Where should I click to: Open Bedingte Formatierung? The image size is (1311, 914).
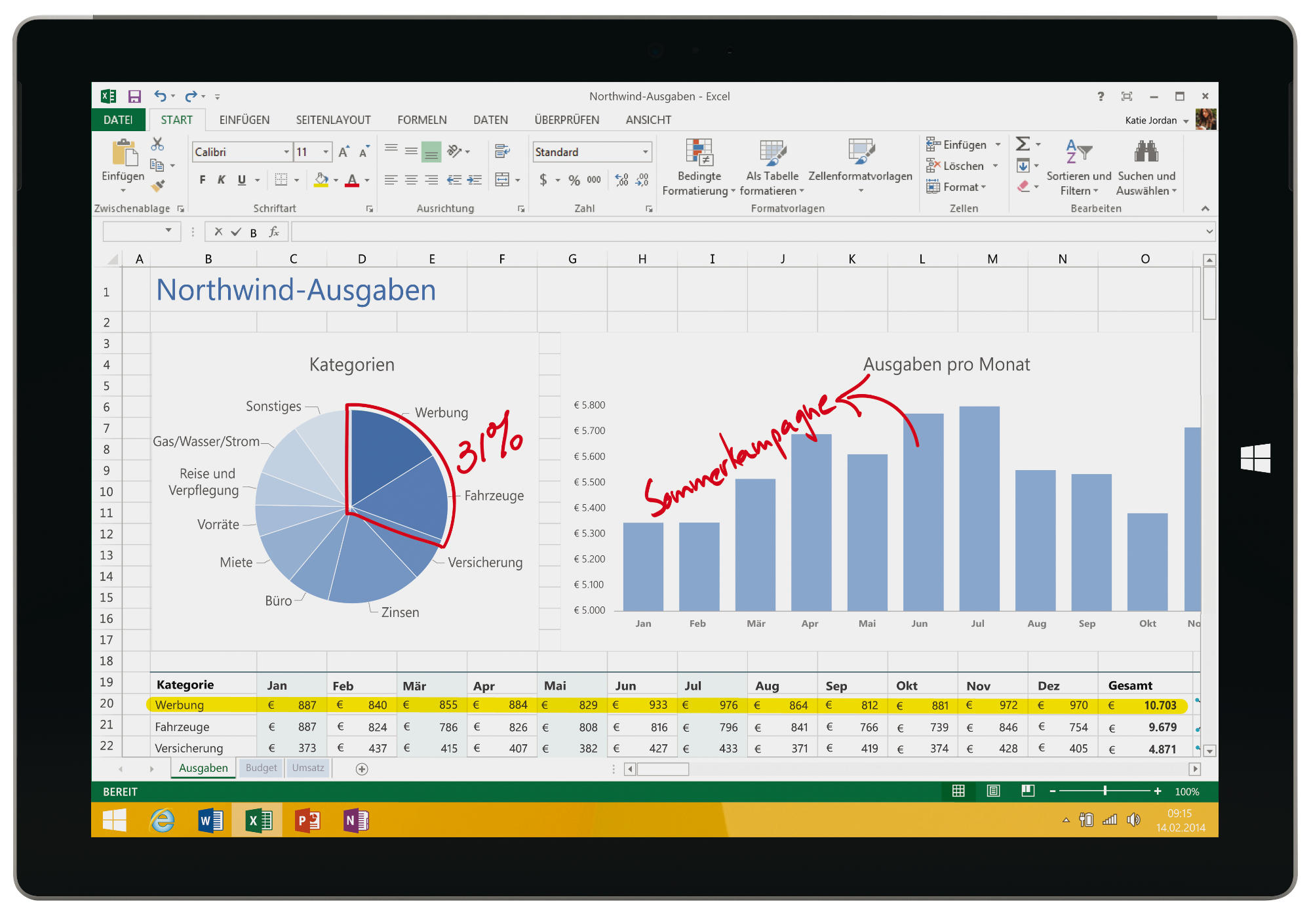[699, 167]
